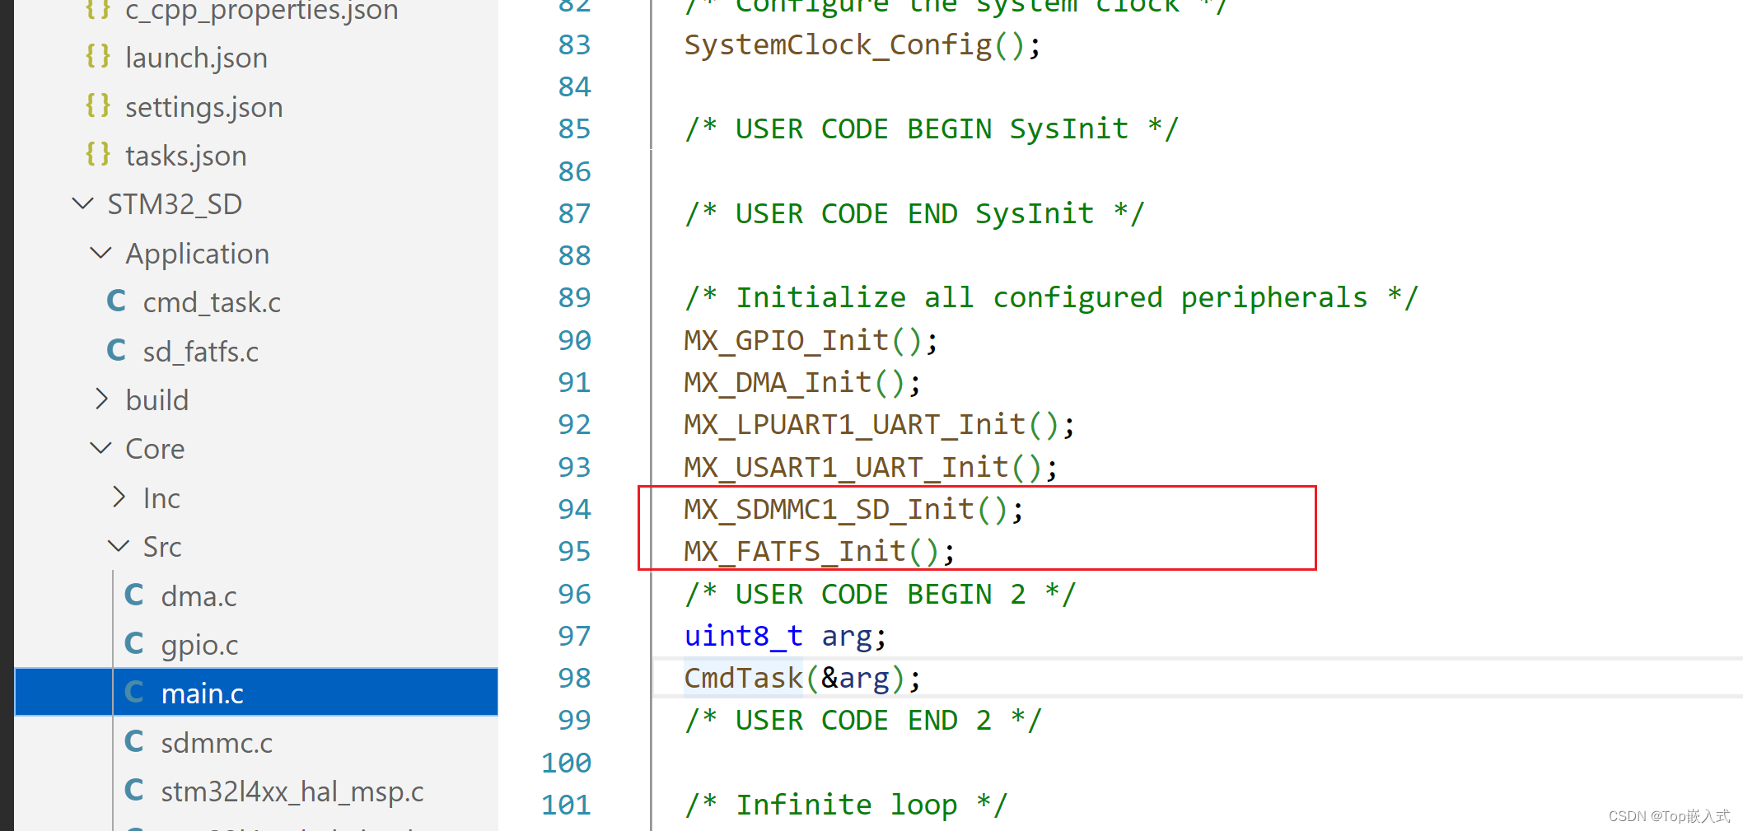1743x831 pixels.
Task: Click the USER CODE BEGIN SysInit comment
Action: coord(932,129)
